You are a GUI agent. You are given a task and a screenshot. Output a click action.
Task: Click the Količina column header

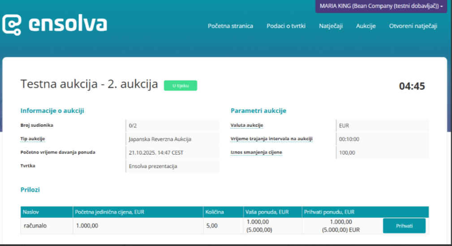(215, 212)
